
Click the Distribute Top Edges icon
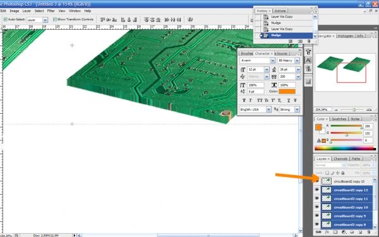tap(147, 20)
